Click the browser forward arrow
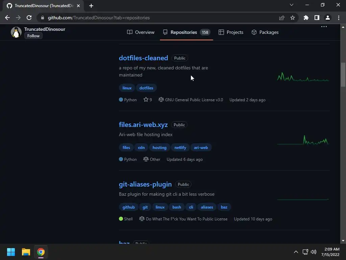Viewport: 346px width, 260px height. [18, 18]
